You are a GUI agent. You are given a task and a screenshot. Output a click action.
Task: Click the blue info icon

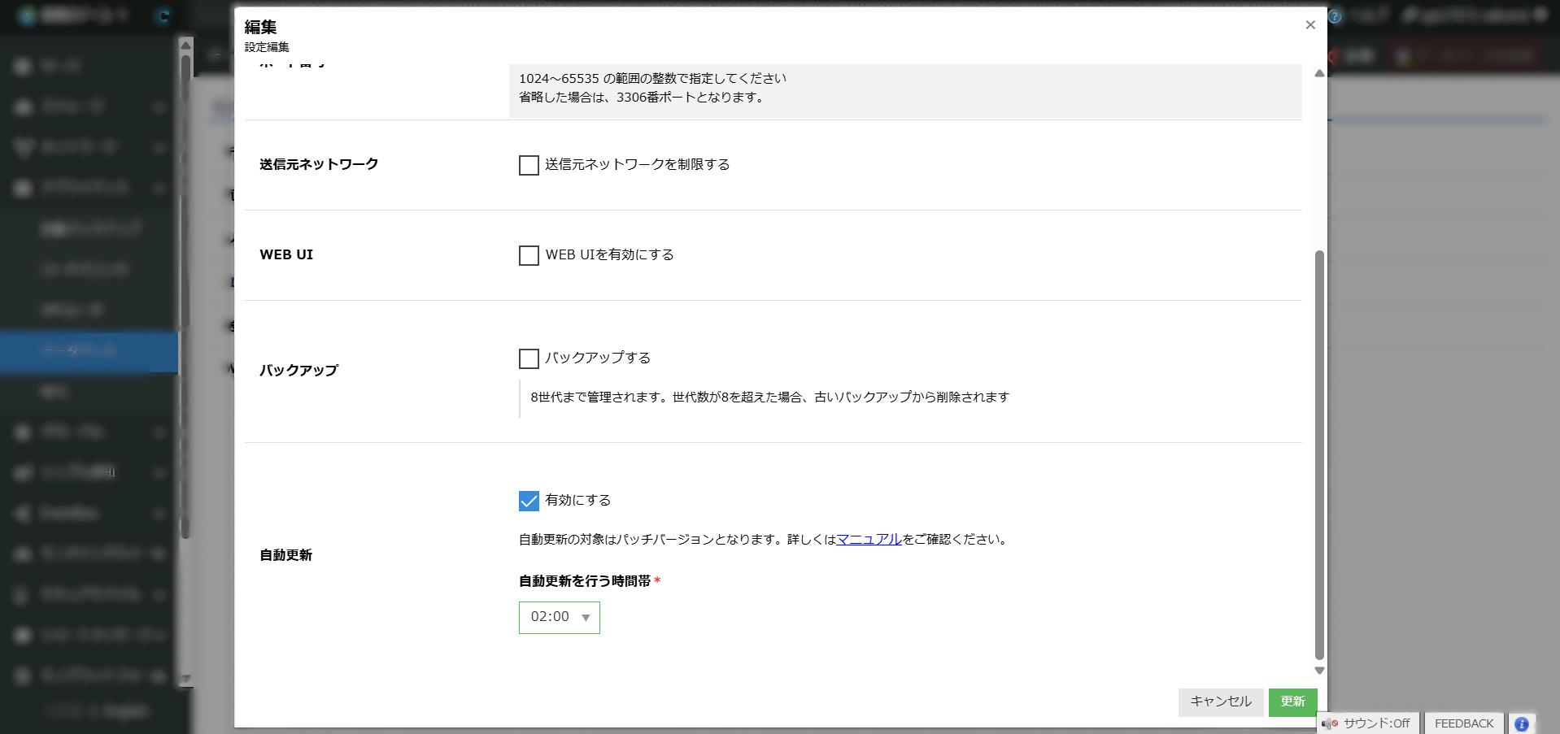point(1522,723)
